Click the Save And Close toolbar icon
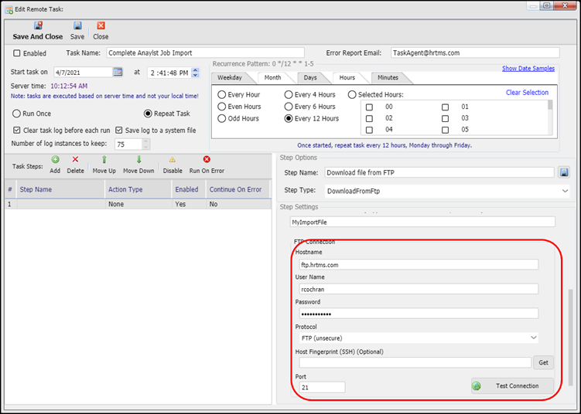This screenshot has height=414, width=581. click(x=38, y=25)
